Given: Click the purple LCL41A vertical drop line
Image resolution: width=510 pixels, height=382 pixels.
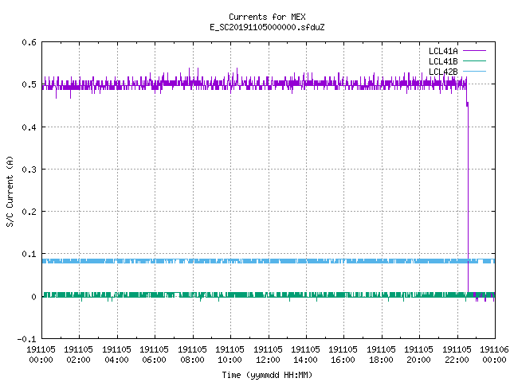Looking at the screenshot, I should pyautogui.click(x=468, y=198).
